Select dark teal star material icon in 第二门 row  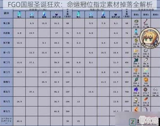tap(136, 60)
